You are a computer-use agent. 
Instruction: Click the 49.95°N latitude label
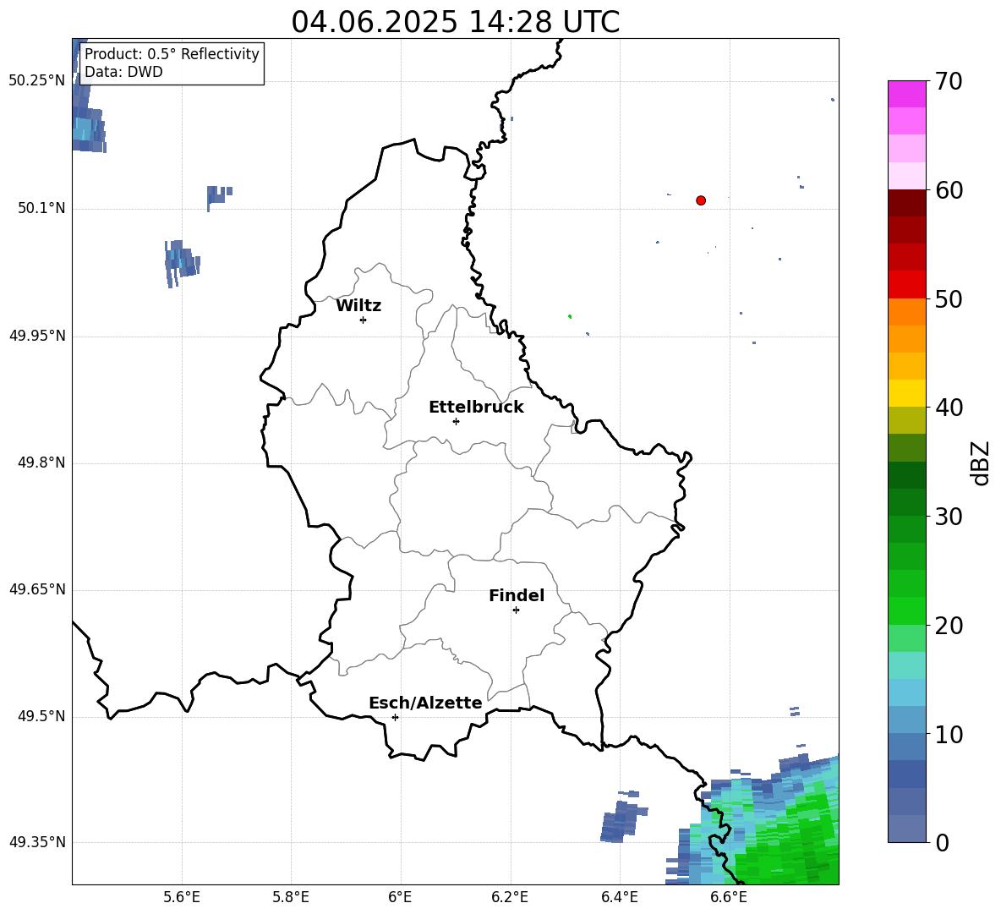point(36,335)
